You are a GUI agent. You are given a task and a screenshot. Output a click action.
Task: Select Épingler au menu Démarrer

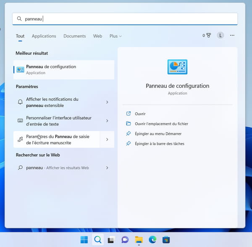click(158, 134)
